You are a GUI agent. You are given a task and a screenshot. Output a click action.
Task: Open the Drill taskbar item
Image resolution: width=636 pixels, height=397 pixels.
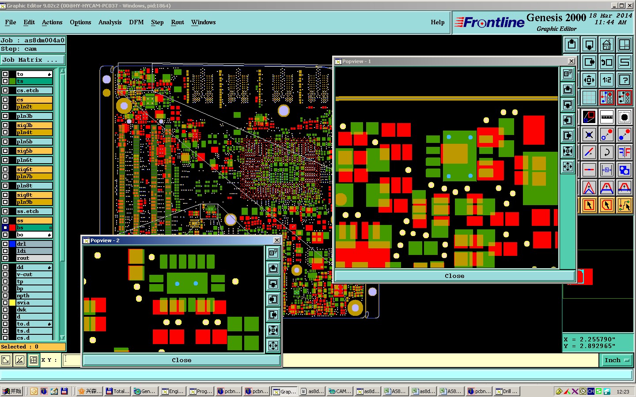[507, 391]
